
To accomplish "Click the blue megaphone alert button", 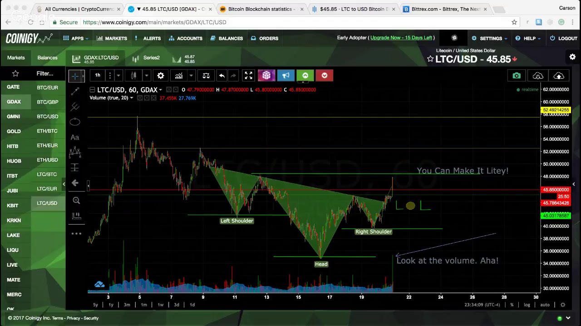I will pos(286,76).
